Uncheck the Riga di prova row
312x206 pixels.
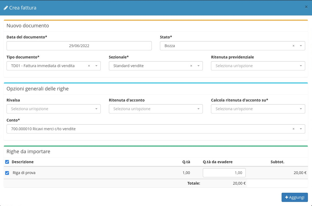pos(7,173)
